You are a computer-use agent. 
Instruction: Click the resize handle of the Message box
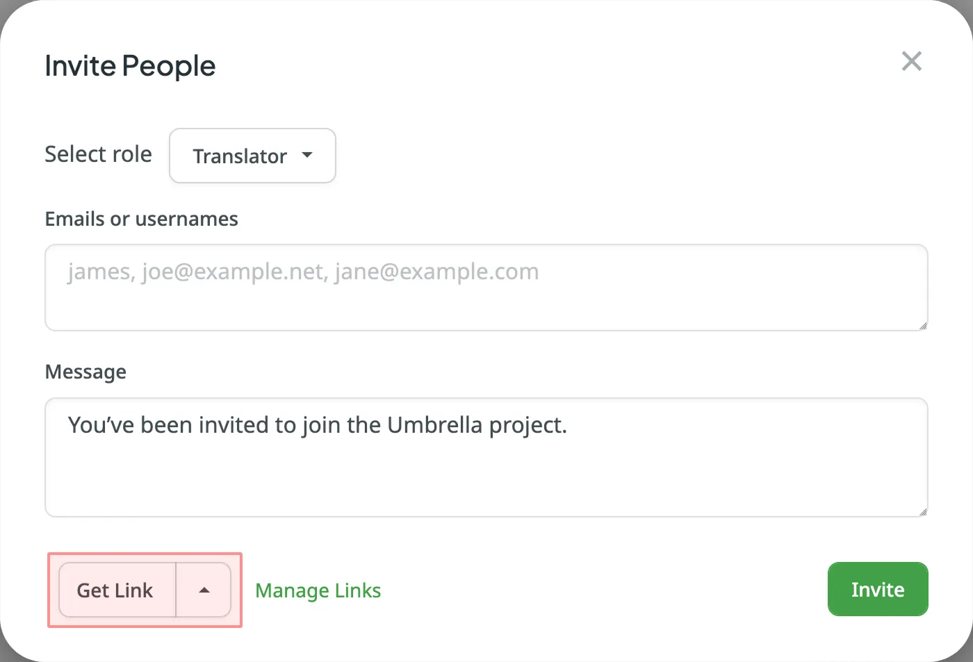pos(923,511)
